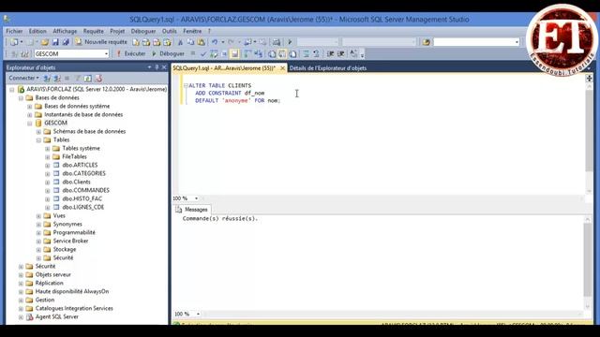Click the Disconnect icon in Object Explorer toolbar
Image resolution: width=600 pixels, height=337 pixels.
57,78
